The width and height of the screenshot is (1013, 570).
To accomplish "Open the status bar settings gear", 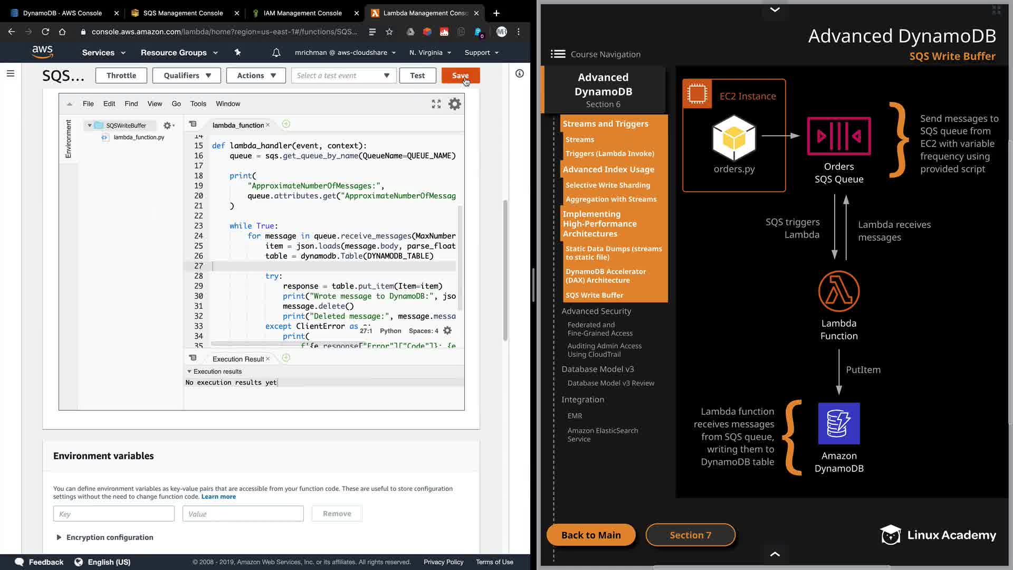I will click(x=447, y=331).
